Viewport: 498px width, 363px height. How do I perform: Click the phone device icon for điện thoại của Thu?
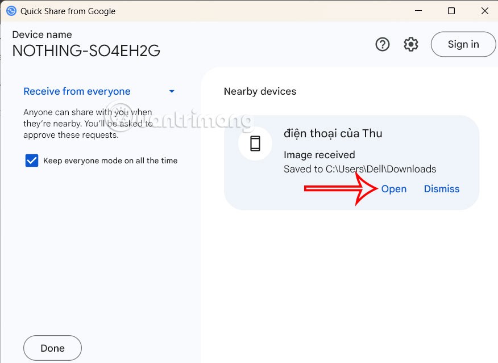(255, 143)
